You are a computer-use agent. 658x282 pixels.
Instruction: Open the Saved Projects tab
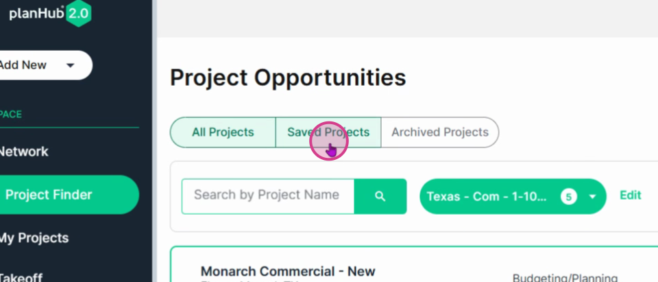(x=328, y=132)
